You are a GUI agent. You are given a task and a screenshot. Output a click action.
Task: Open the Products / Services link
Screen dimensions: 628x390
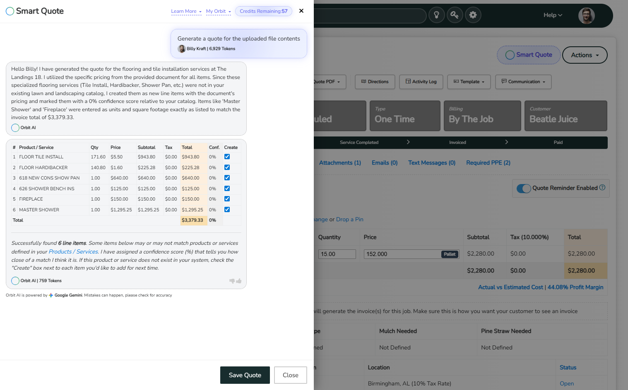tap(73, 251)
